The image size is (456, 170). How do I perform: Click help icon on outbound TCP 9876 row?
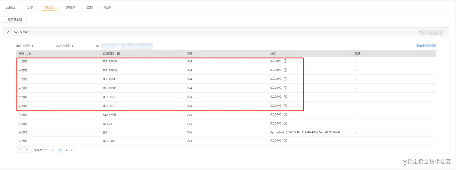[285, 97]
